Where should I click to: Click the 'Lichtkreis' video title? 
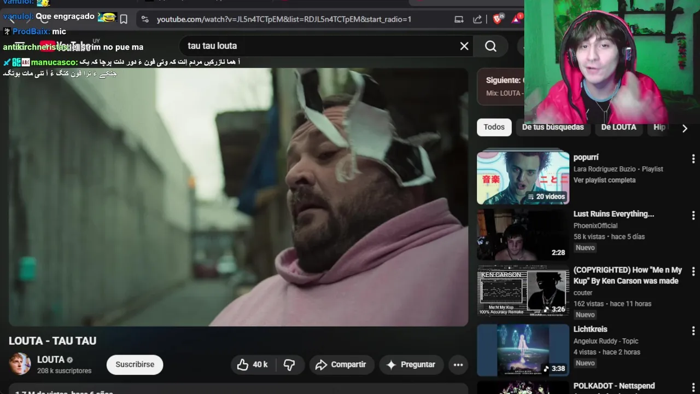[x=590, y=329]
